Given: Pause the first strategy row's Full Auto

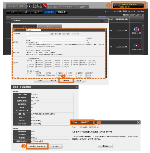Looking at the screenshot, I should point(136,29).
